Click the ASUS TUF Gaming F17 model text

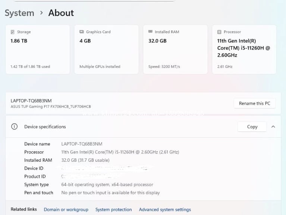[51, 107]
